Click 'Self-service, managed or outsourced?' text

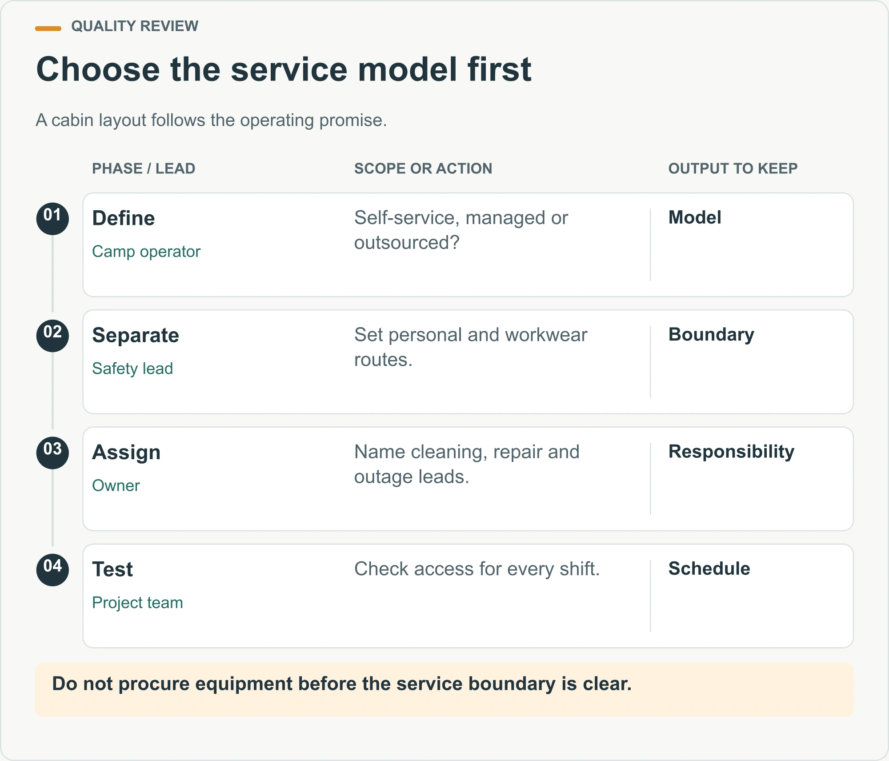click(461, 230)
